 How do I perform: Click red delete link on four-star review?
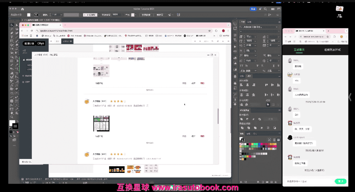tap(202, 136)
